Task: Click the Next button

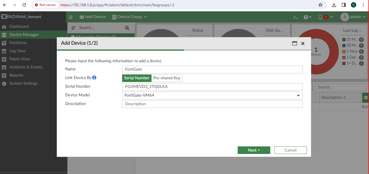Action: pos(254,150)
